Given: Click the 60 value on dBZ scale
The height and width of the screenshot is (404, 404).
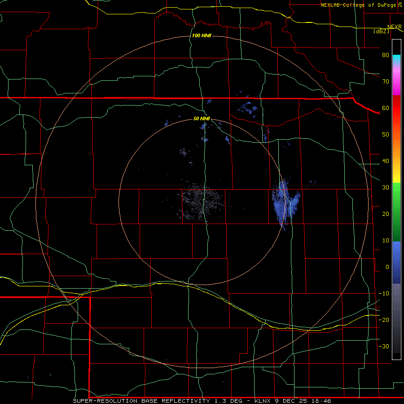Looking at the screenshot, I should [386, 108].
